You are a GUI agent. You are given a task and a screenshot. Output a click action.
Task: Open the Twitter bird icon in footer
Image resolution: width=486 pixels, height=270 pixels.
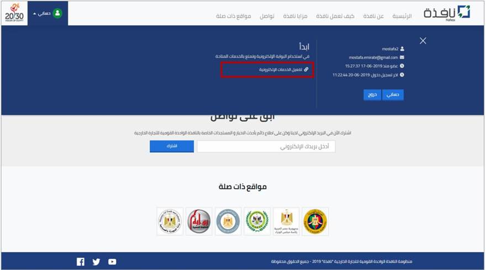(x=97, y=262)
